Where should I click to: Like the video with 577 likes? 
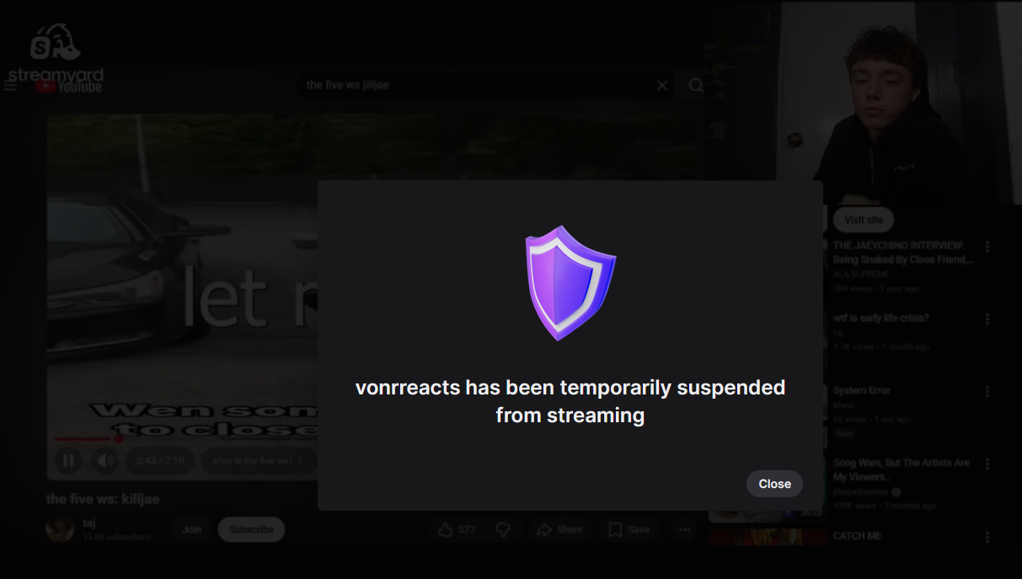coord(456,529)
